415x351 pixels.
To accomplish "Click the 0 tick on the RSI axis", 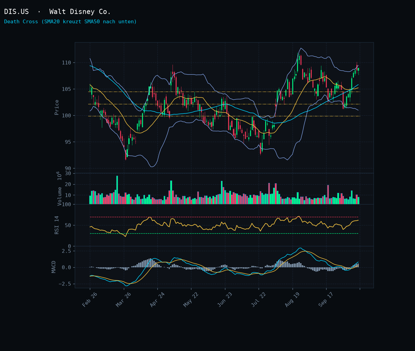I will 70,246.
